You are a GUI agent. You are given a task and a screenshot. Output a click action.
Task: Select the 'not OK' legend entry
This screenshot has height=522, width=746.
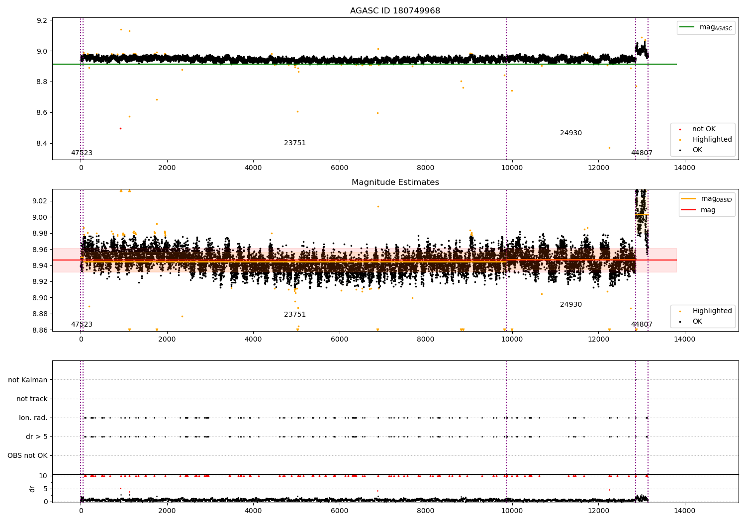tap(704, 129)
